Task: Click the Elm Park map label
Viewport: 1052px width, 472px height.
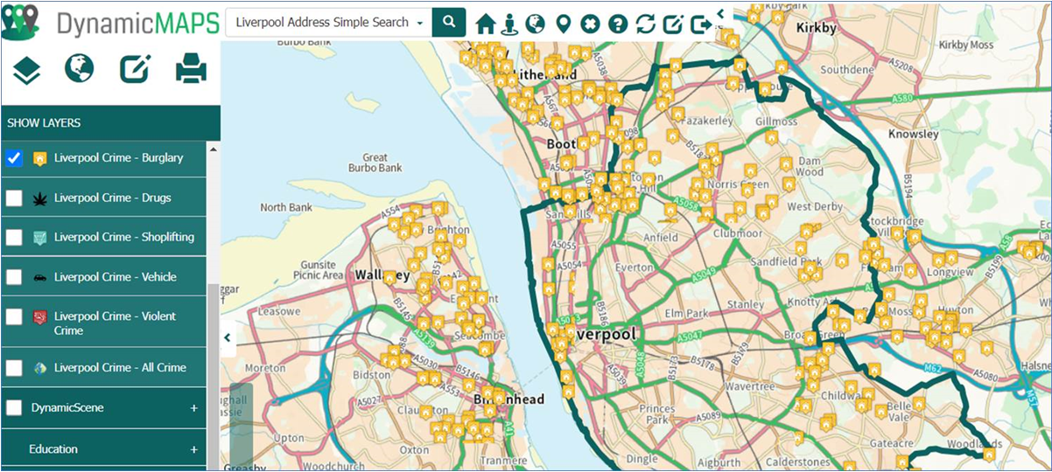Action: click(x=685, y=312)
